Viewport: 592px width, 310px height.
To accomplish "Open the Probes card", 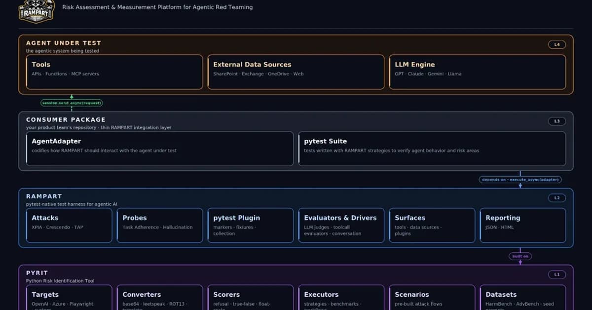I will [160, 226].
